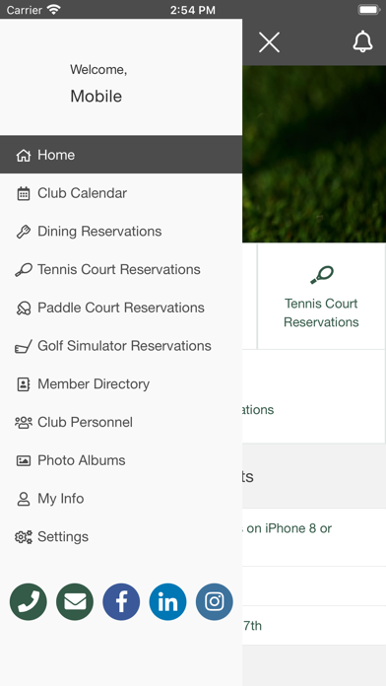Open Tennis Court Reservations in the side menu
The height and width of the screenshot is (686, 386).
pos(121,269)
